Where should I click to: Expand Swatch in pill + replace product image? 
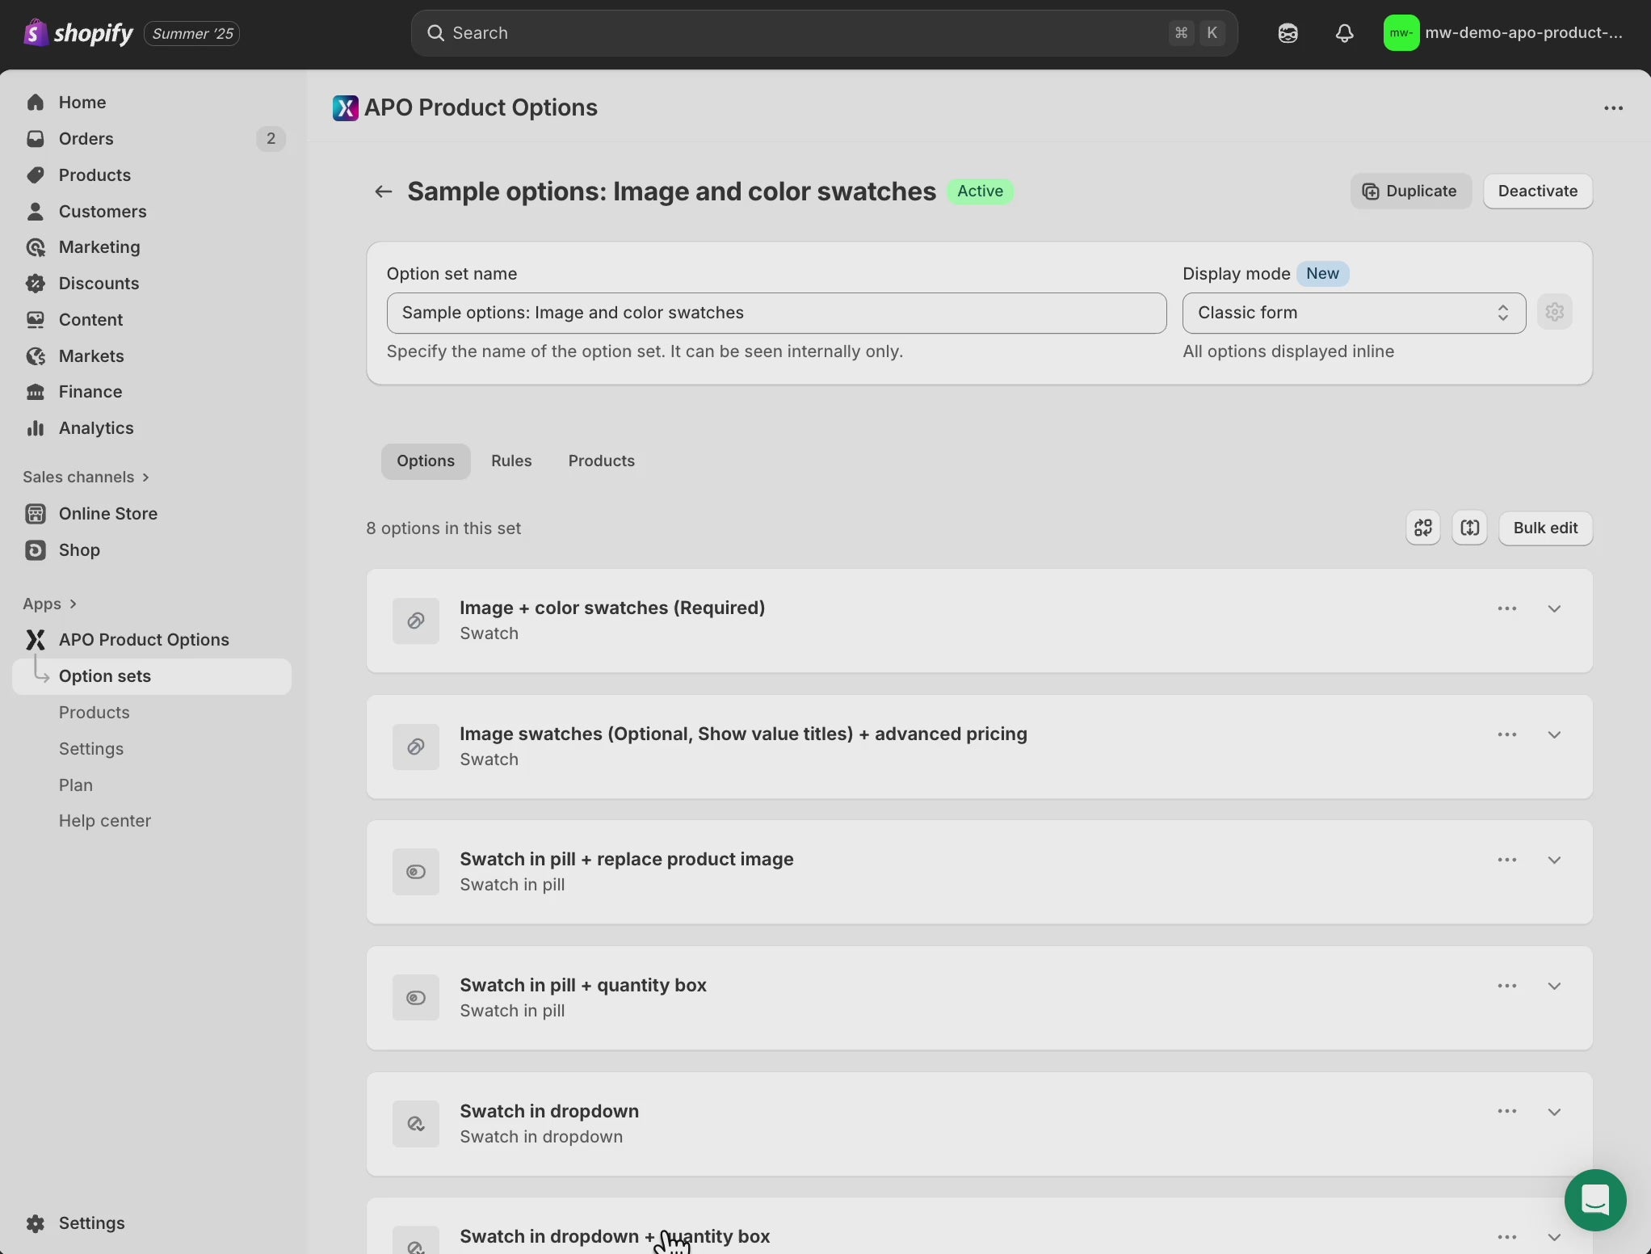(x=1554, y=860)
